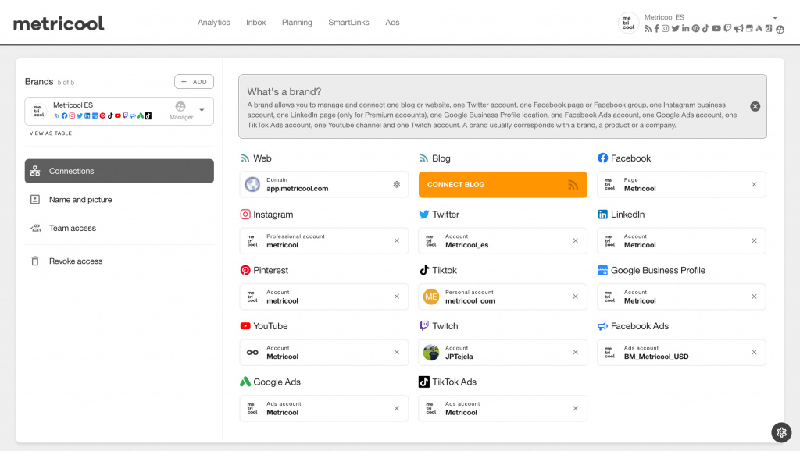Click the Instagram section icon
This screenshot has width=800, height=451.
[x=245, y=215]
